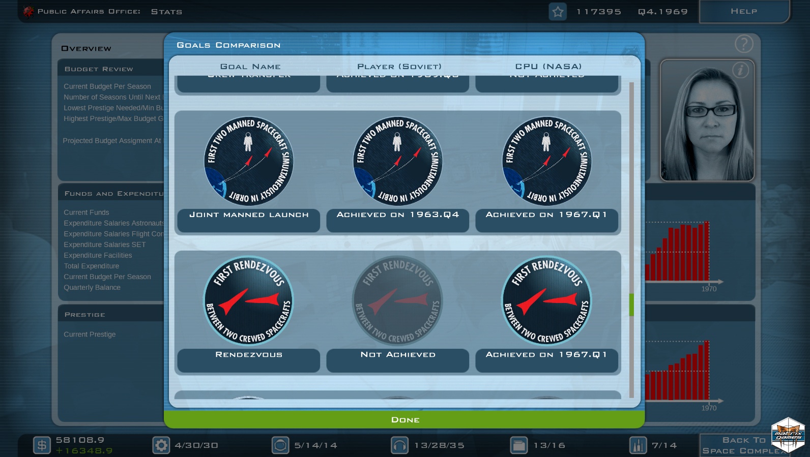The image size is (810, 457).
Task: Click the Q4.1969 date display
Action: pos(663,12)
